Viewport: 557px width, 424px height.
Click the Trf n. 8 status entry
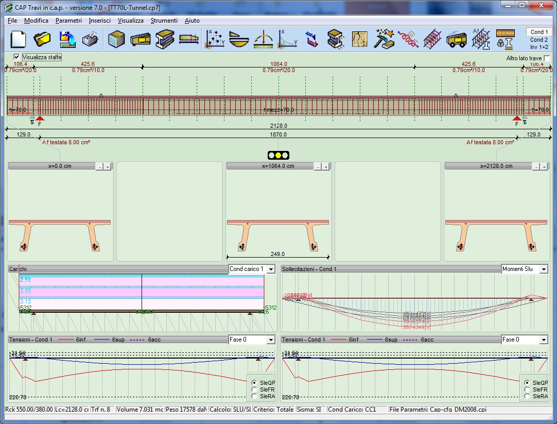102,410
